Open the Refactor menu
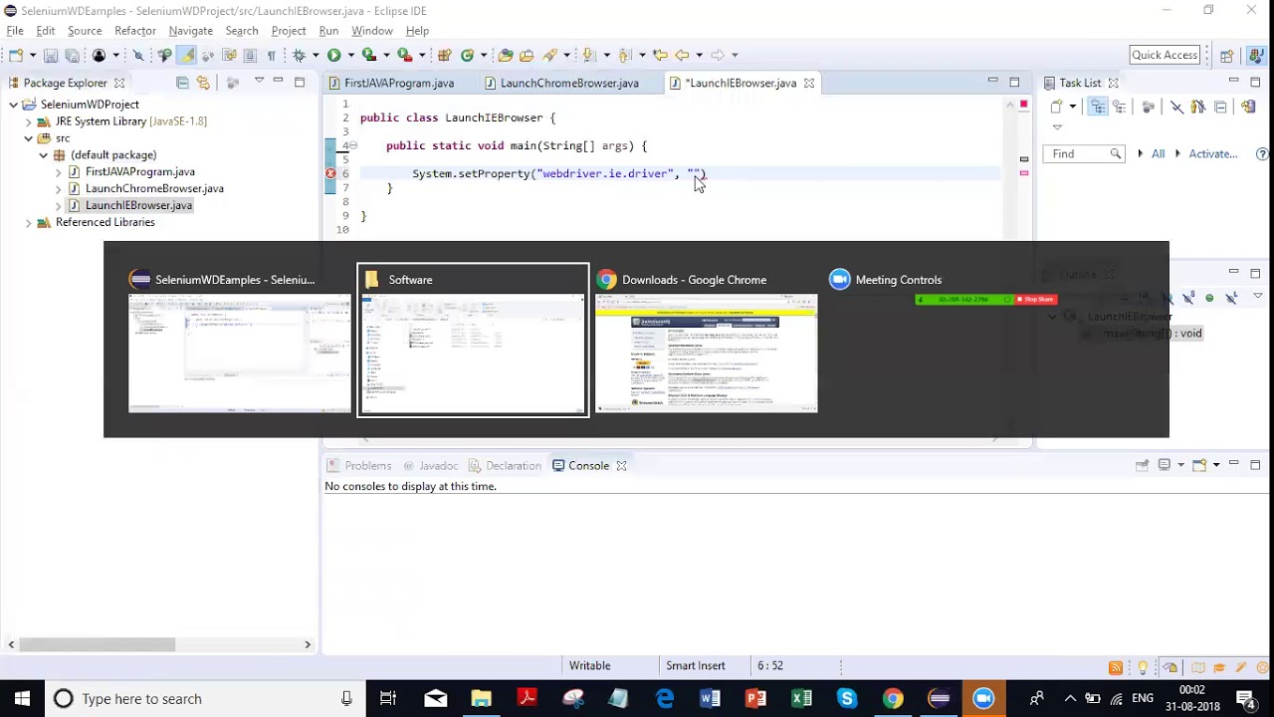Viewport: 1274px width, 717px height. click(135, 31)
